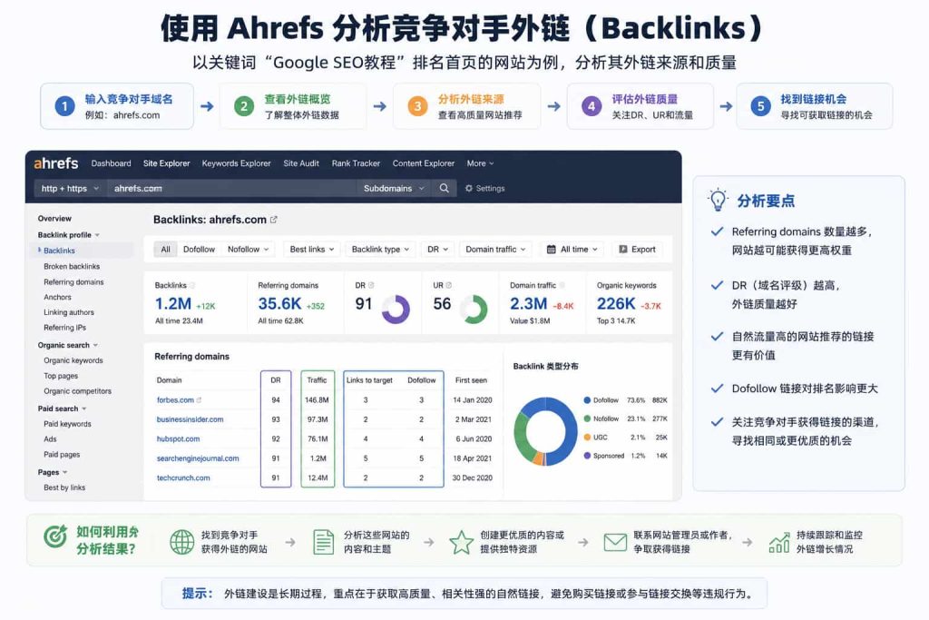Image resolution: width=929 pixels, height=620 pixels.
Task: Open Top pages in sidebar
Action: click(x=61, y=376)
